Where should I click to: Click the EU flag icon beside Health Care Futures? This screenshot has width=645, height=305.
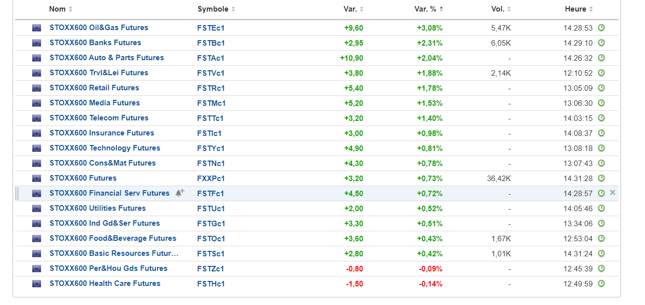(37, 284)
